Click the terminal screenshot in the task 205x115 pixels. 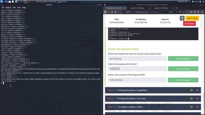click(x=153, y=34)
